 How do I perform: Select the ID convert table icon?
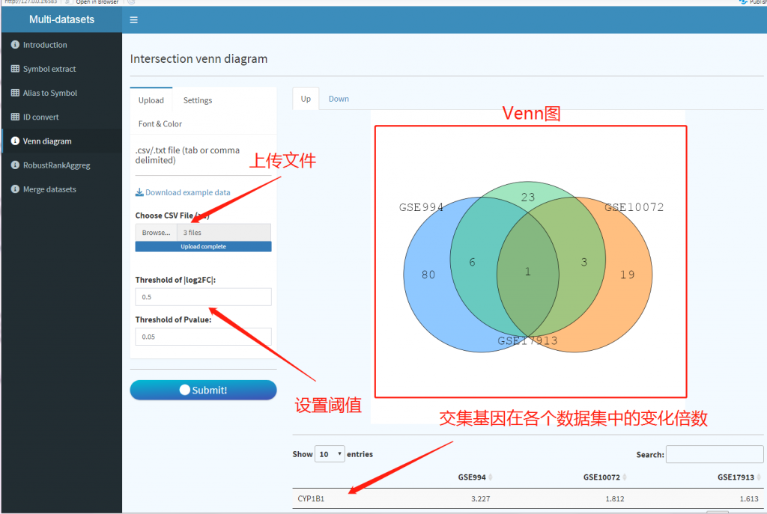click(x=17, y=116)
